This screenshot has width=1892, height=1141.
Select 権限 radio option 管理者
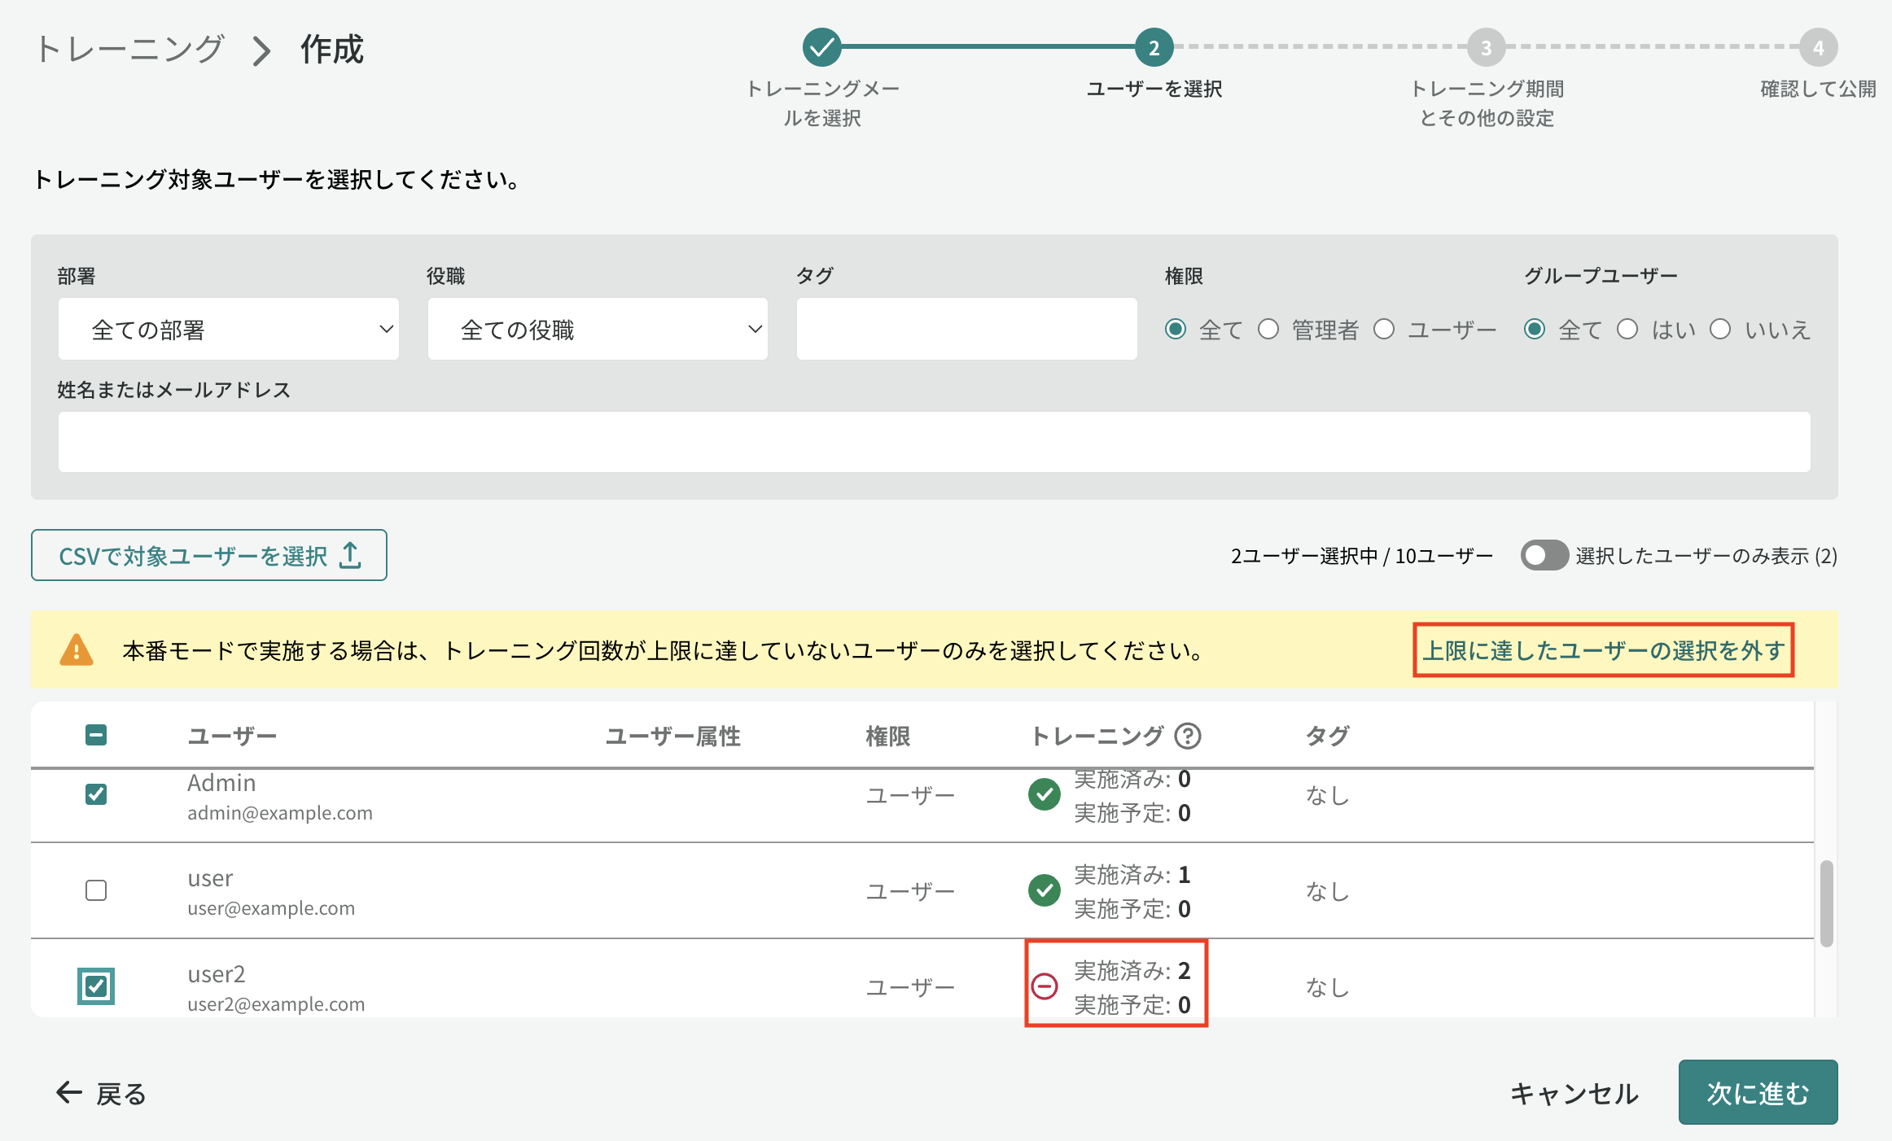click(x=1268, y=329)
